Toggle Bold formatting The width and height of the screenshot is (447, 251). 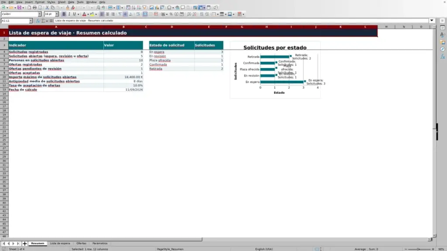coord(64,14)
